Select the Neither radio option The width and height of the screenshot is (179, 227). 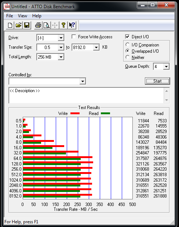coord(127,57)
